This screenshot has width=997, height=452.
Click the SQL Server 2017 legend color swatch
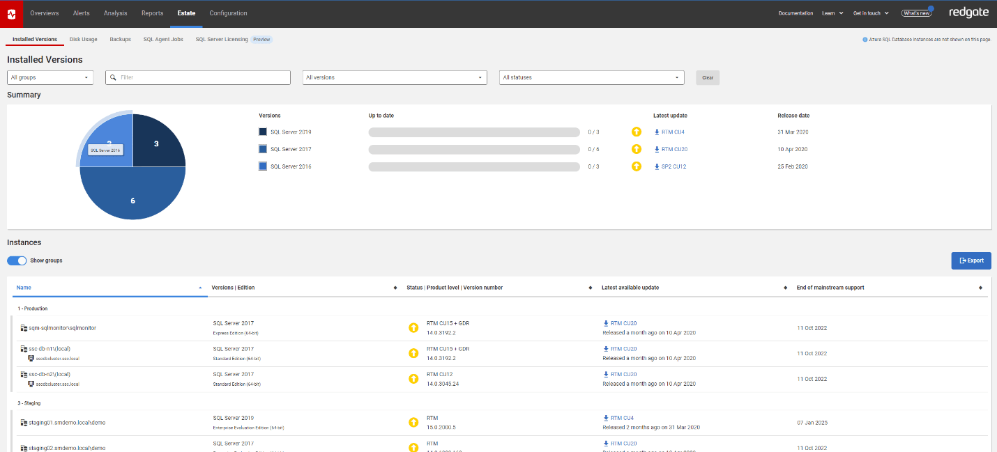point(263,149)
